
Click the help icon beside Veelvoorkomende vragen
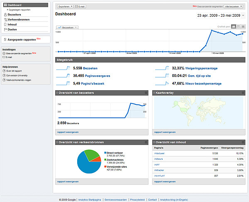(4, 80)
